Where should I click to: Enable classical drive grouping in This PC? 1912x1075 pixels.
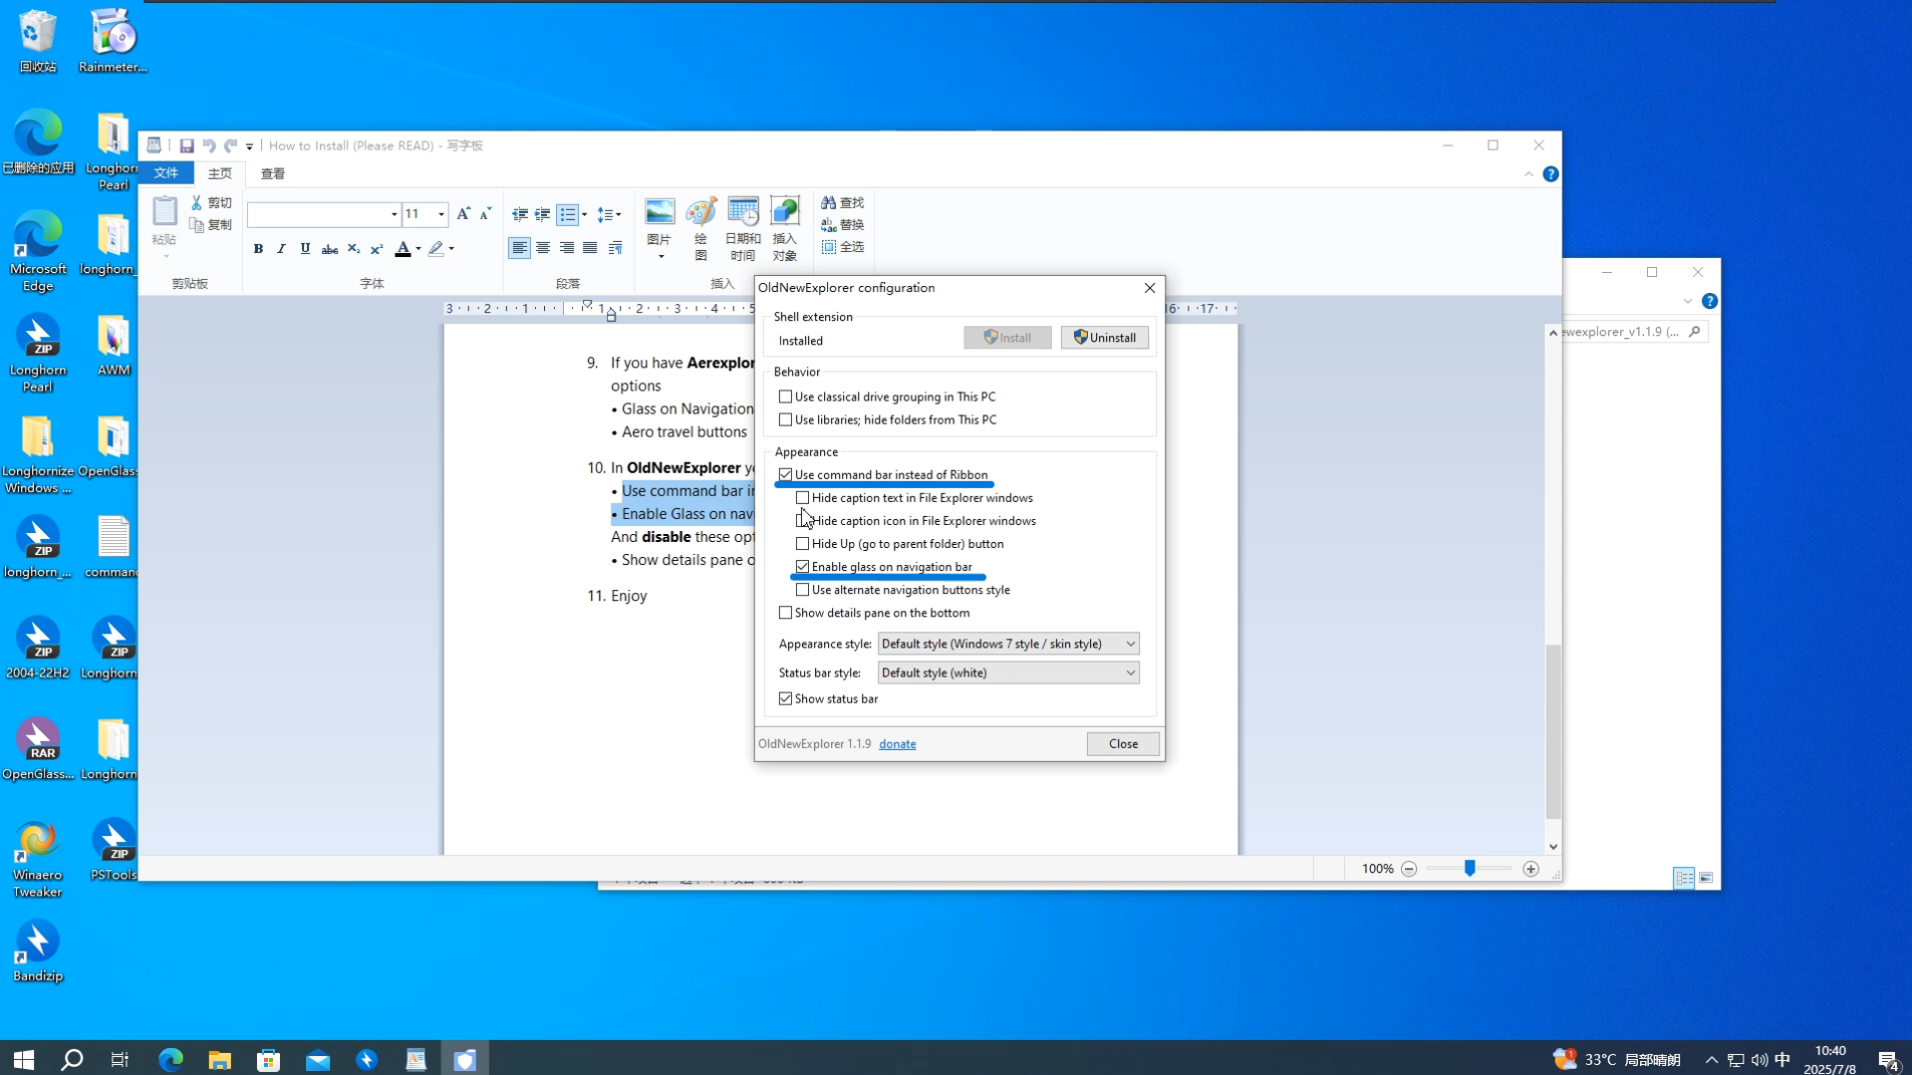[x=786, y=397]
